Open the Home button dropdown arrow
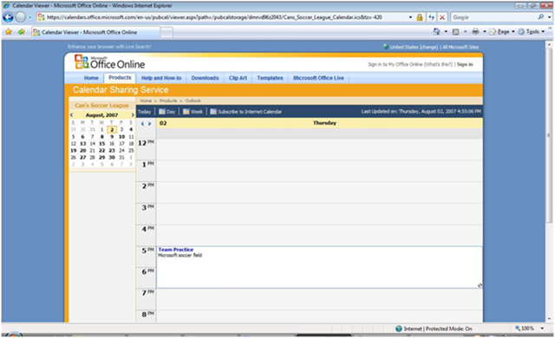Image resolution: width=555 pixels, height=338 pixels. pyautogui.click(x=446, y=31)
